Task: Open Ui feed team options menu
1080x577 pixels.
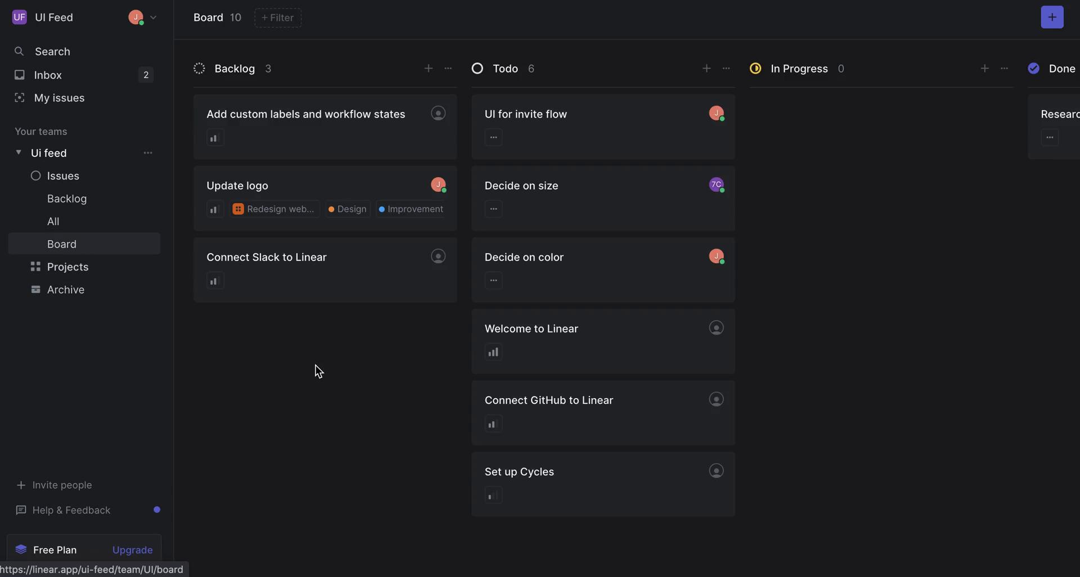Action: click(x=147, y=153)
